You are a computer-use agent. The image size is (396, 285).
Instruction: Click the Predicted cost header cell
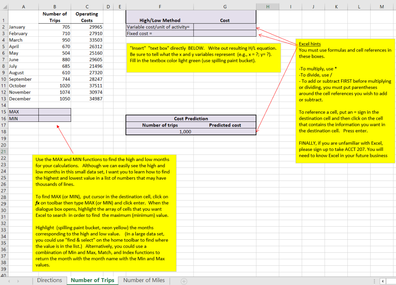(225, 125)
